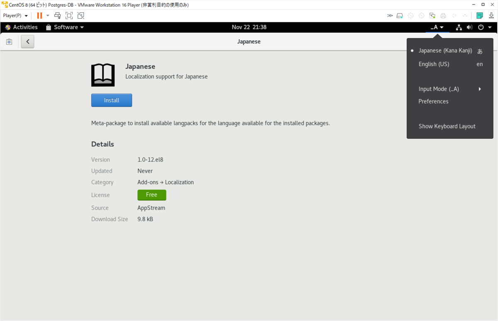This screenshot has width=498, height=321.
Task: Open the Player(P) menu
Action: click(x=15, y=15)
